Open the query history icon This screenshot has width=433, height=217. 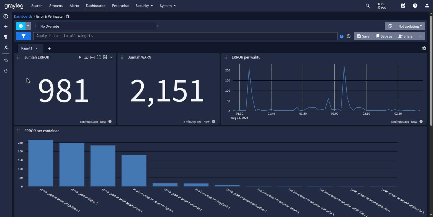point(349,36)
